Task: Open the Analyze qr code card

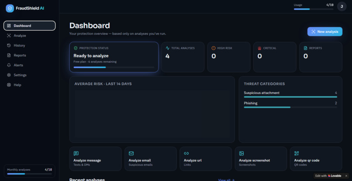Action: pos(316,159)
